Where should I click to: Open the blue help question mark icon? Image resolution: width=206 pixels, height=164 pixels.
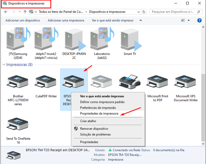click(199, 20)
